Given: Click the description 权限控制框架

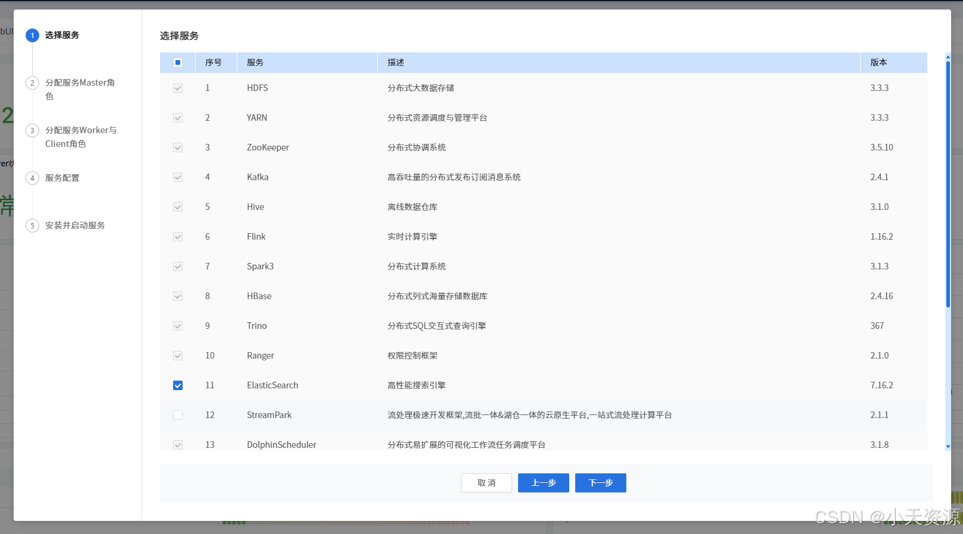Looking at the screenshot, I should (413, 356).
